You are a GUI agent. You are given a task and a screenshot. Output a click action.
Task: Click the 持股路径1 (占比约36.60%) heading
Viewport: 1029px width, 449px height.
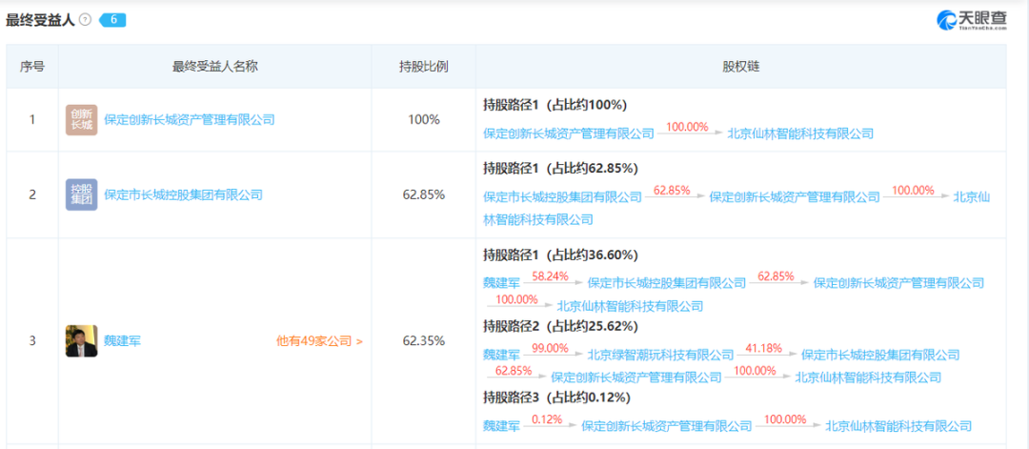[560, 255]
